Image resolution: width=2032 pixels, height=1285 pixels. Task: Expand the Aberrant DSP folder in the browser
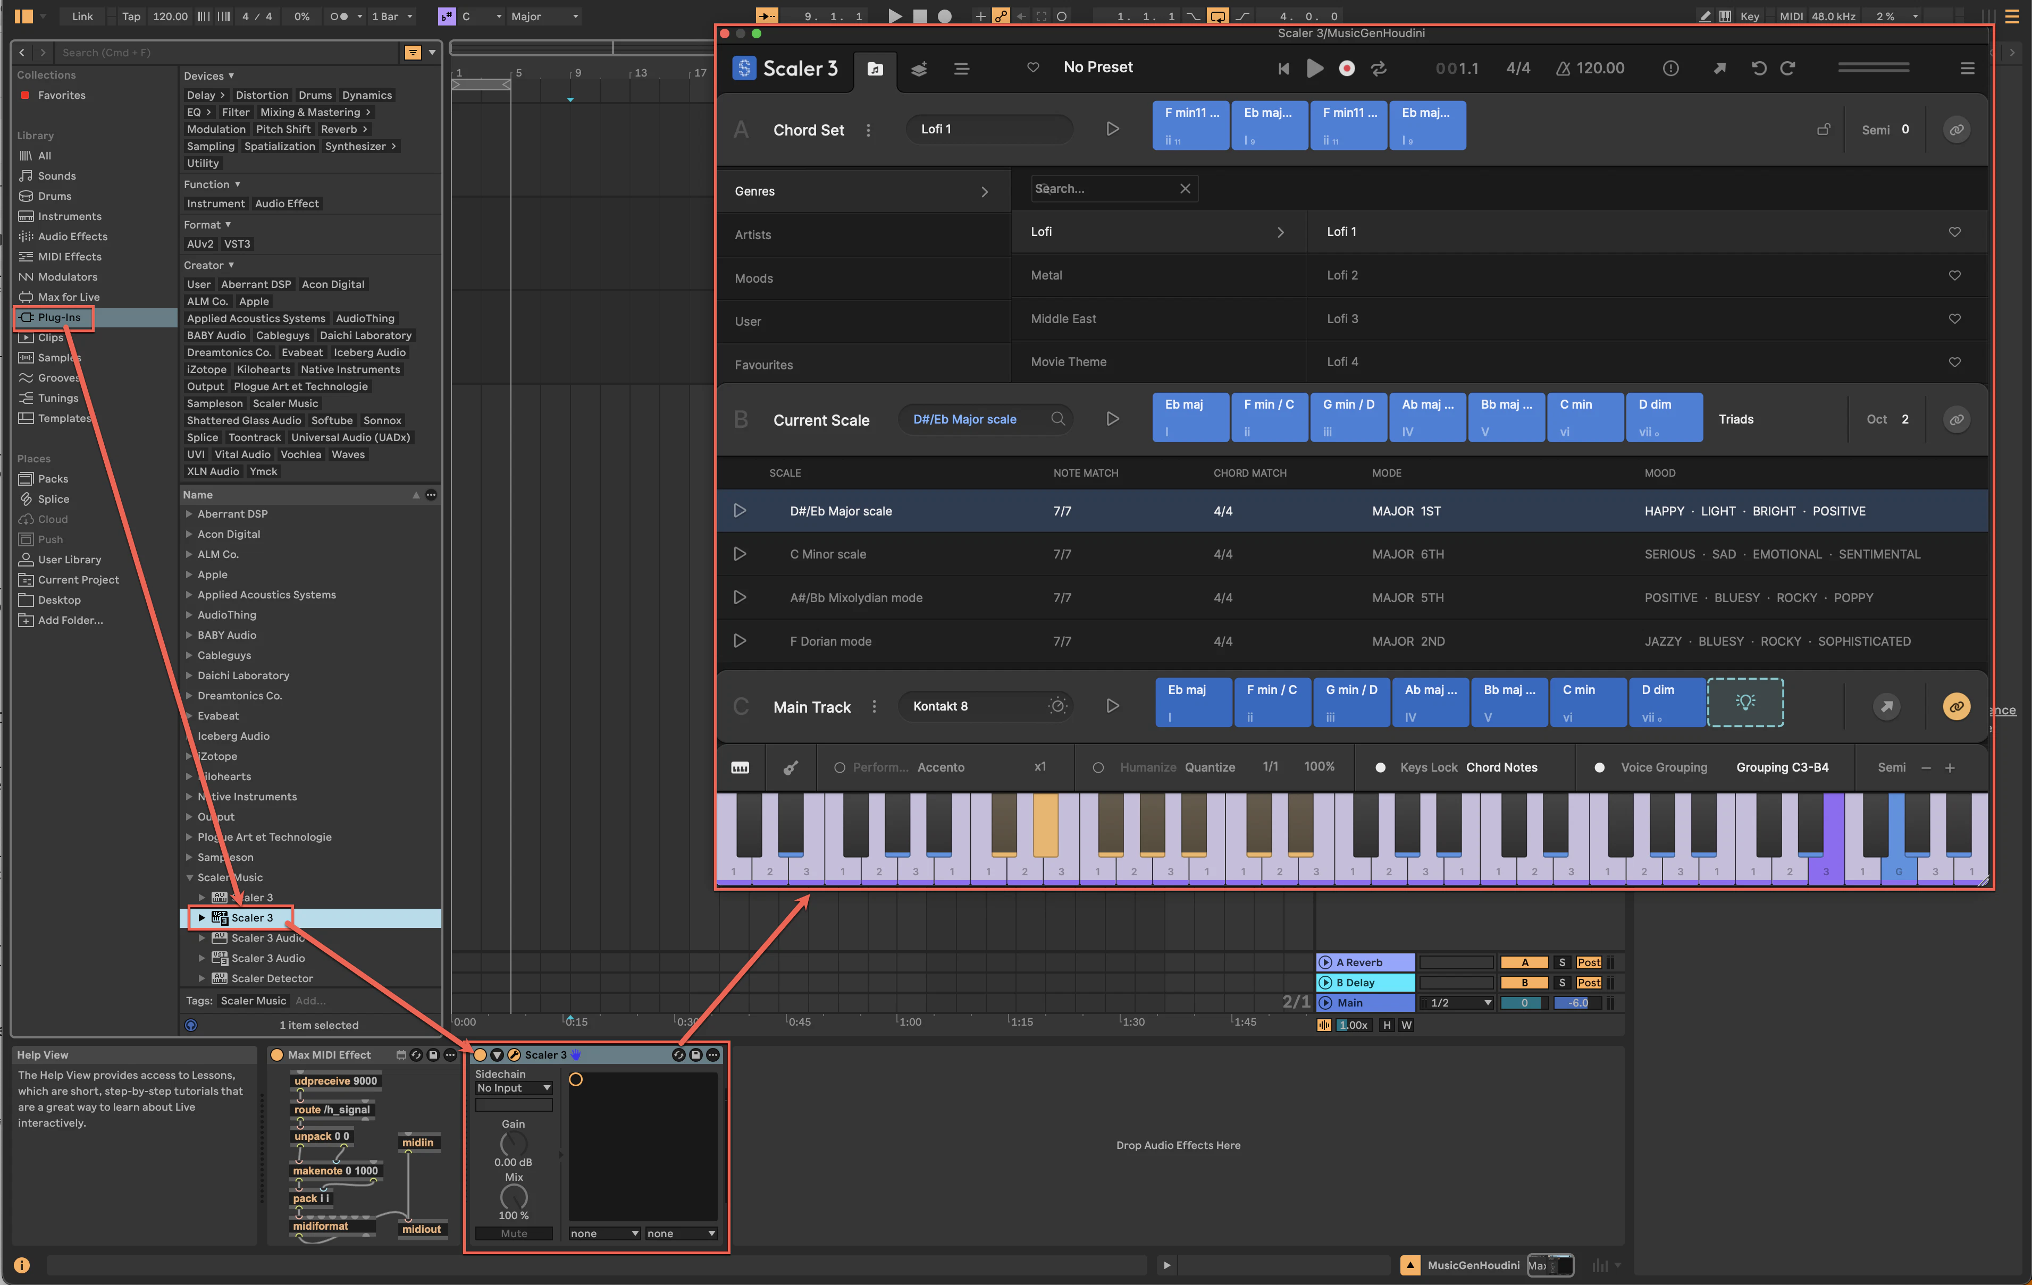pyautogui.click(x=189, y=514)
